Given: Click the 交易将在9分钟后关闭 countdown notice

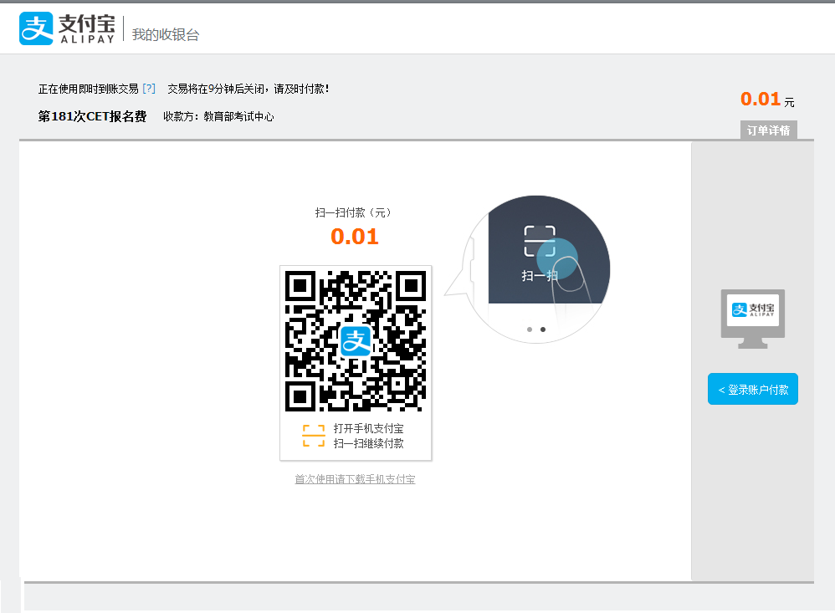Looking at the screenshot, I should [248, 89].
